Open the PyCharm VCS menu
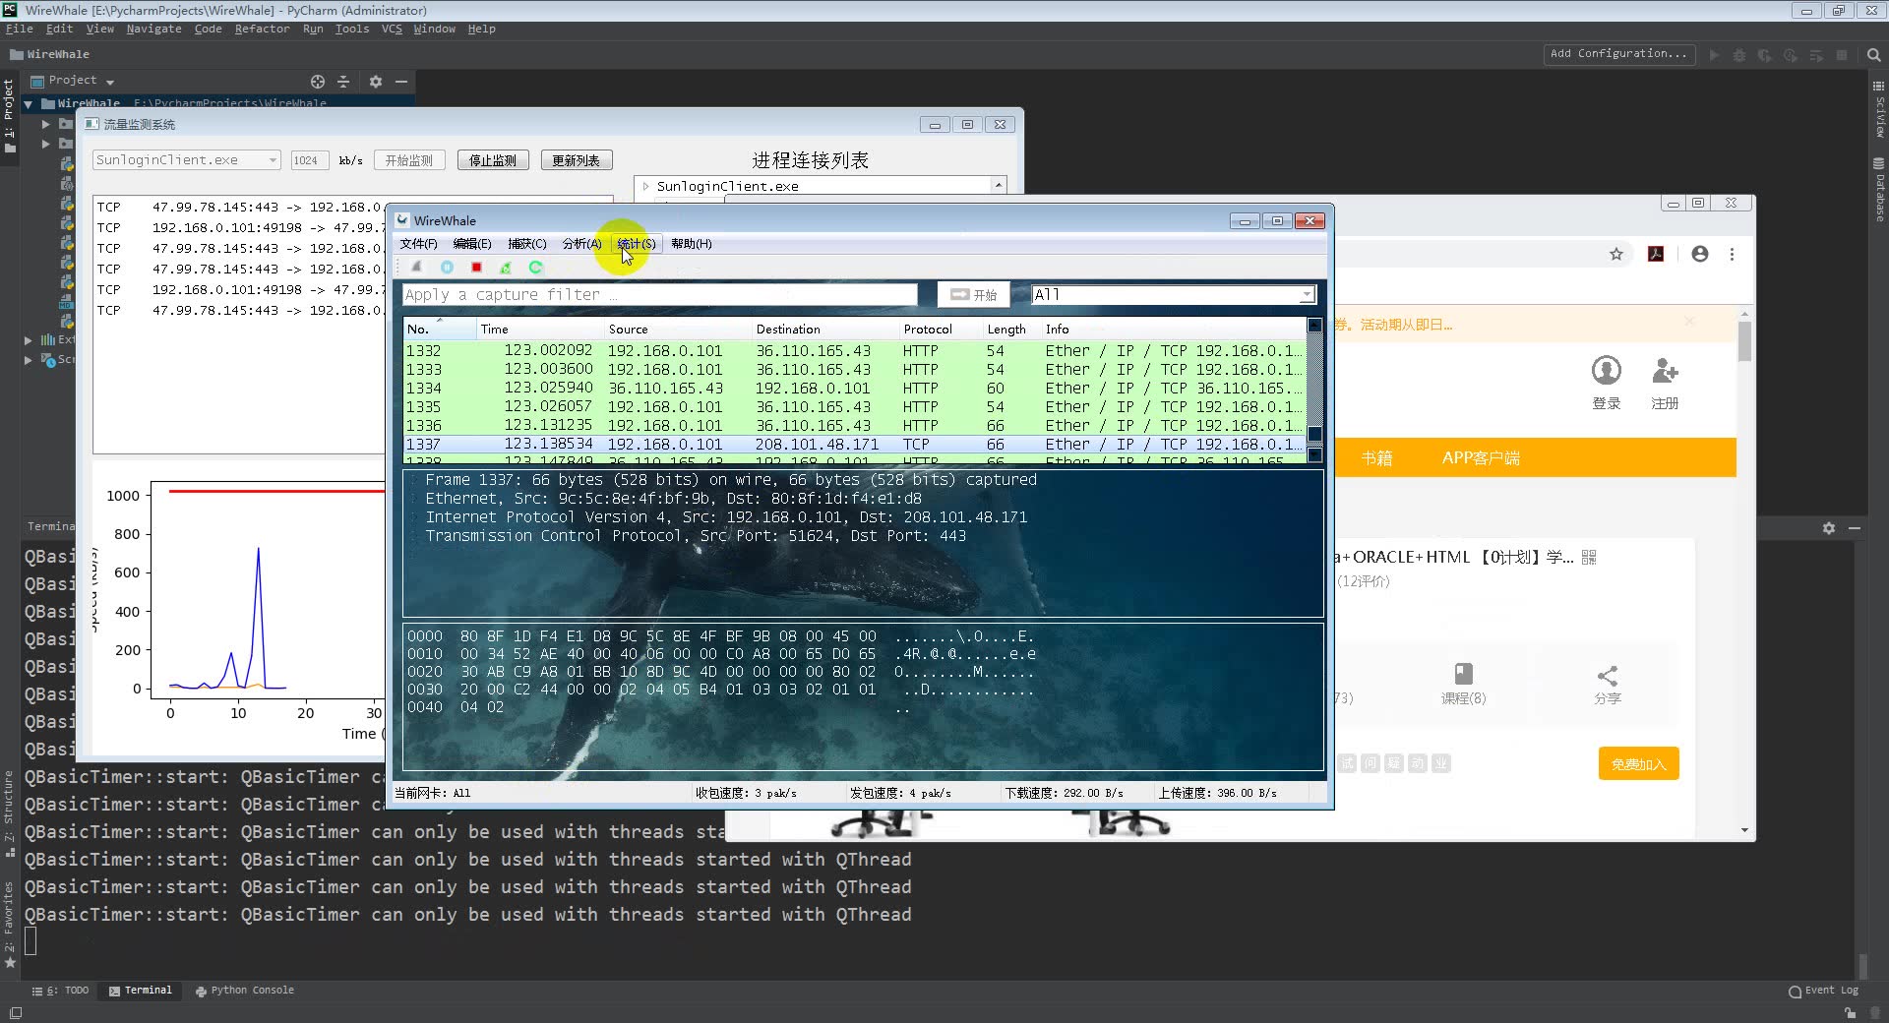Image resolution: width=1889 pixels, height=1023 pixels. point(392,30)
